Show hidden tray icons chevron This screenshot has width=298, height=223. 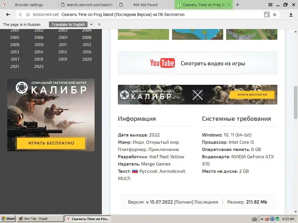(262, 219)
